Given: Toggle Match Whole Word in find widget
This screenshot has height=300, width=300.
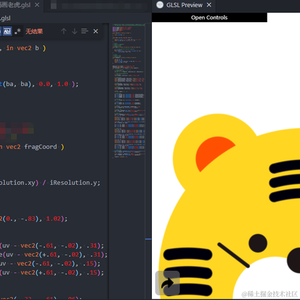Looking at the screenshot, I should 7,31.
